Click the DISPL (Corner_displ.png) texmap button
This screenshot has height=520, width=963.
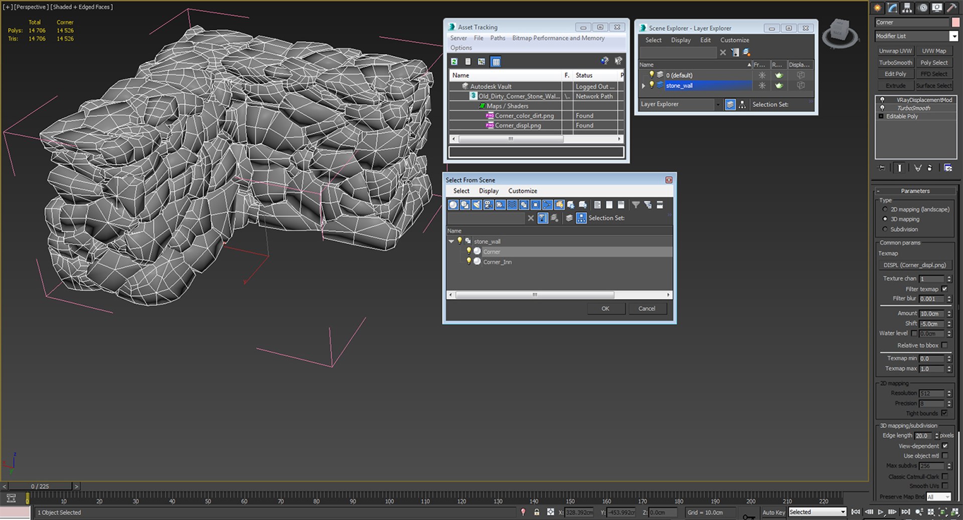coord(915,265)
